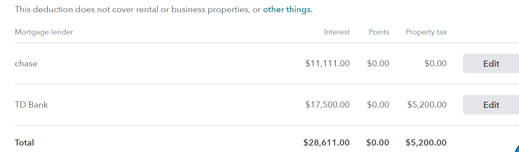Click TD Bank interest amount $17,500.00

click(x=327, y=105)
